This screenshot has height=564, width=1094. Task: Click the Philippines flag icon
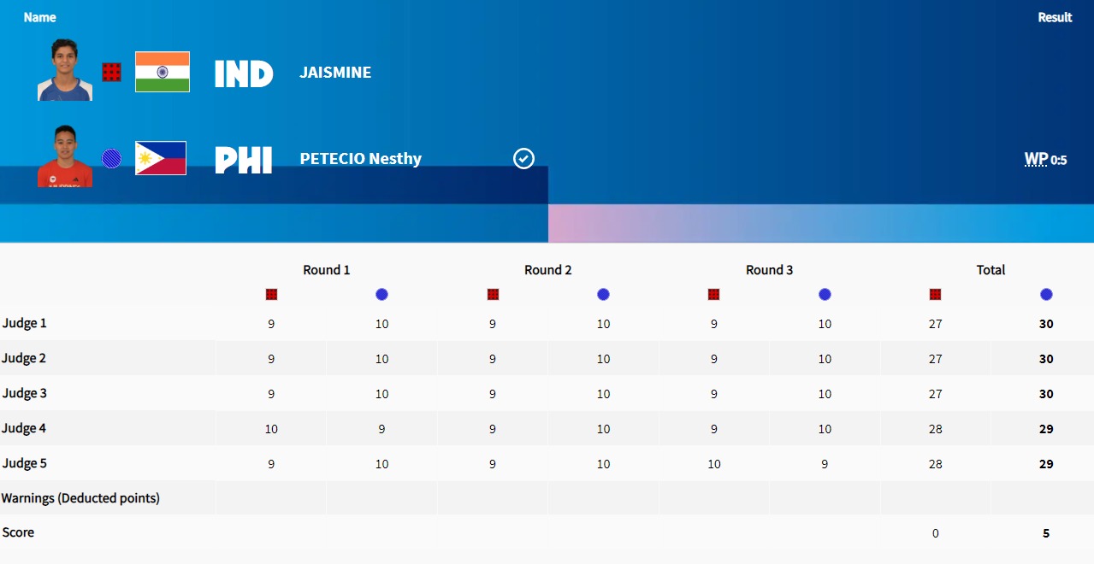pyautogui.click(x=161, y=158)
